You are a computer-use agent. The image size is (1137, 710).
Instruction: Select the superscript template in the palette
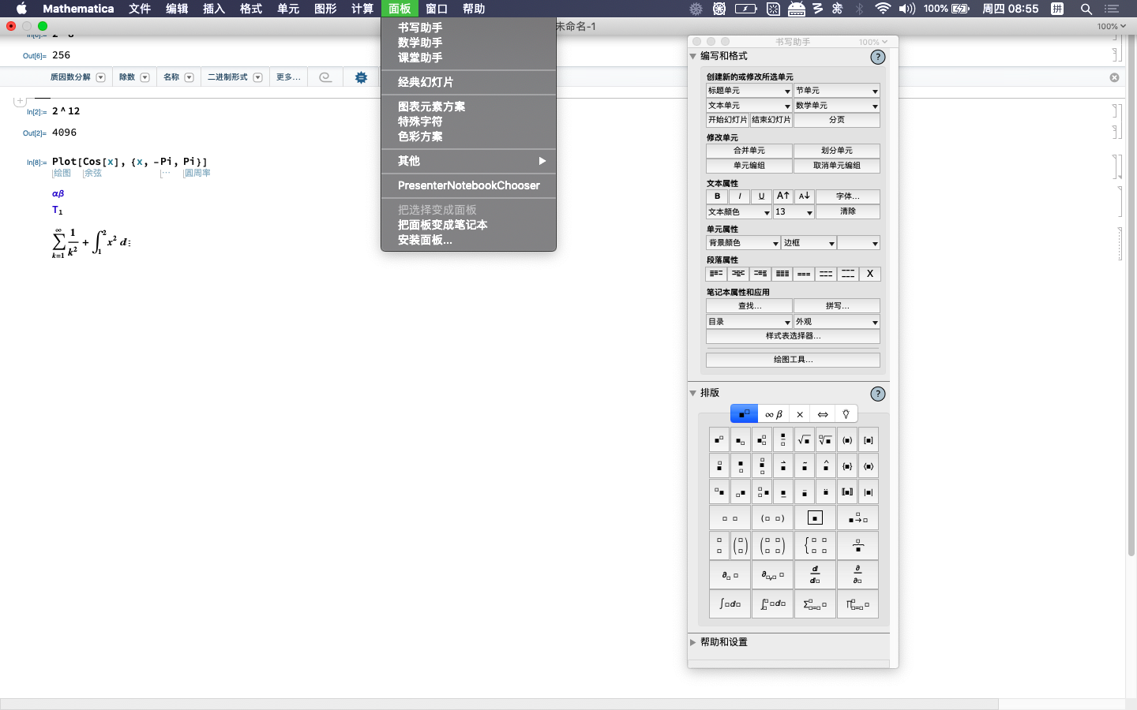coord(719,439)
